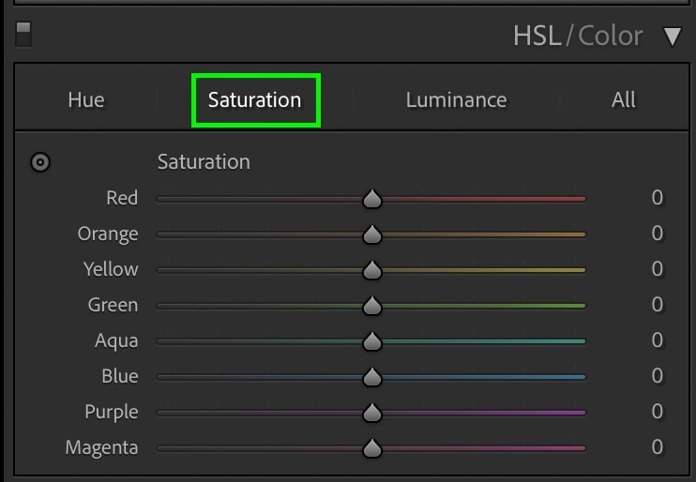Click the Green saturation slider handle
This screenshot has height=482, width=696.
(x=372, y=306)
